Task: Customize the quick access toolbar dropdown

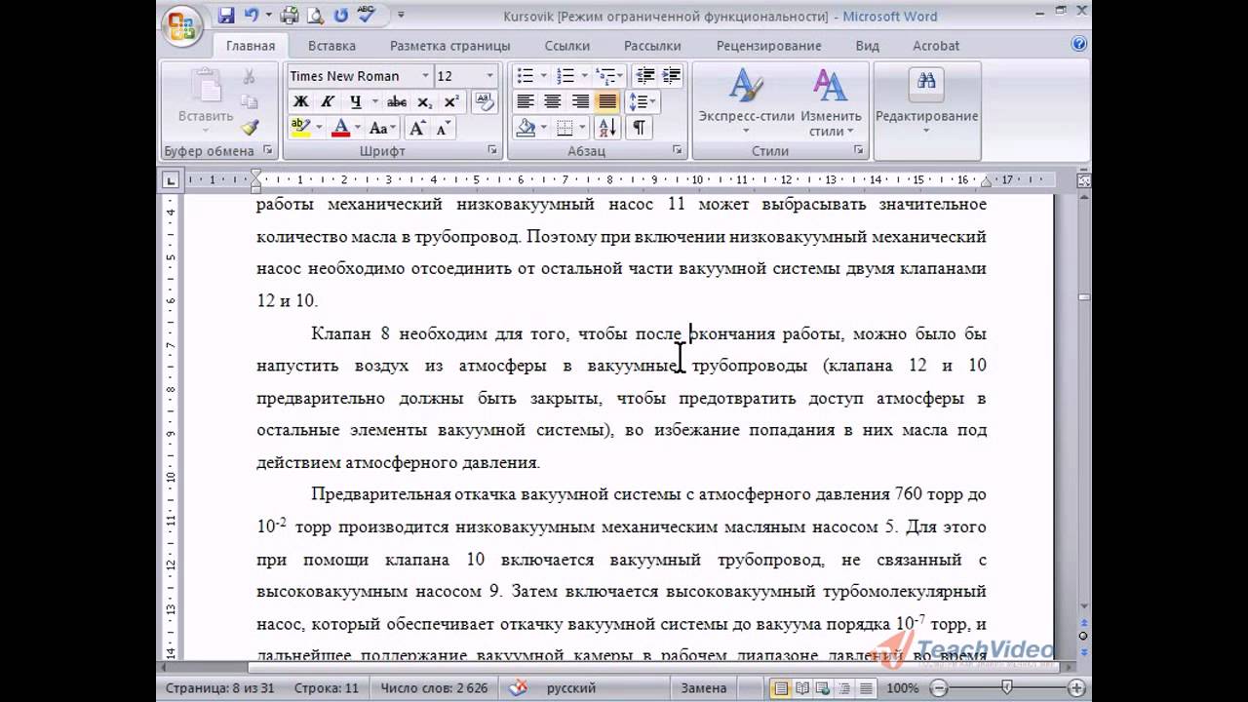Action: [401, 16]
